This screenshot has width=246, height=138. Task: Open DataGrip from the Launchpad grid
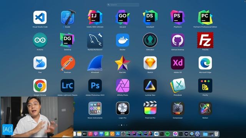tap(68, 40)
